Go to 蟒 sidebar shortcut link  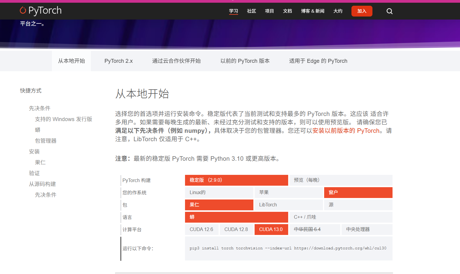coord(37,130)
